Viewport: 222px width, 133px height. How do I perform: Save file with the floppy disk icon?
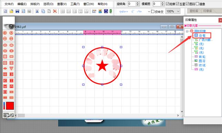[x=17, y=11]
